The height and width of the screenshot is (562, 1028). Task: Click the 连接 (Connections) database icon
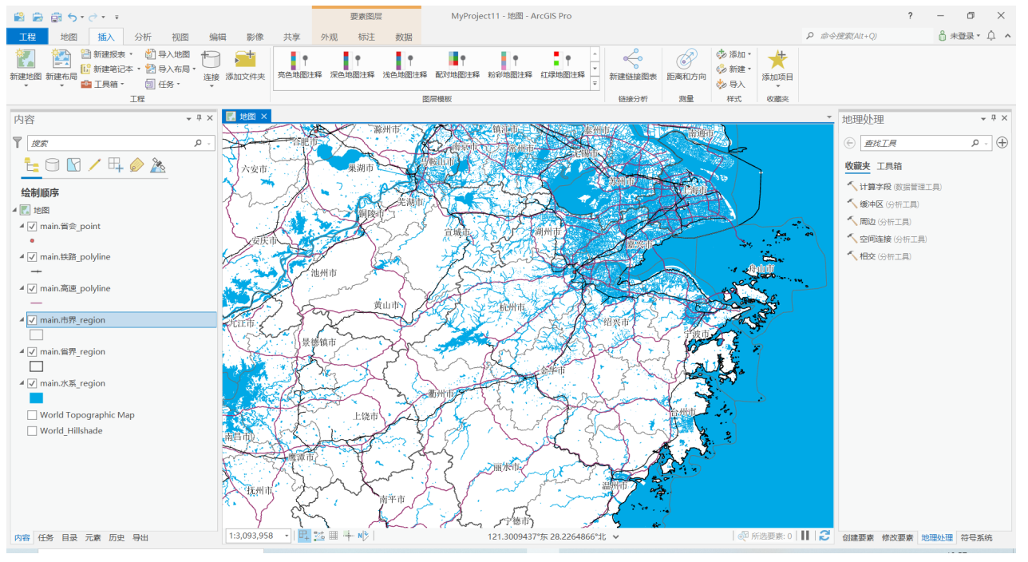(211, 59)
